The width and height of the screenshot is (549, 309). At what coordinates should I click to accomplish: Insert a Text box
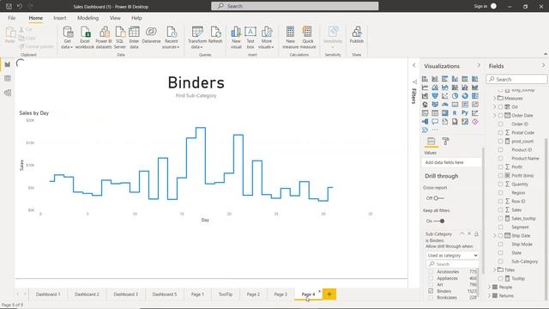point(250,37)
